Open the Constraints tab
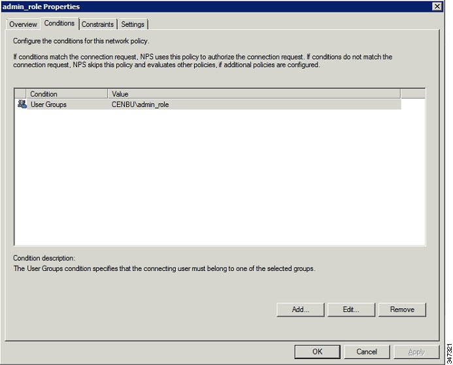The height and width of the screenshot is (365, 453). (x=97, y=24)
